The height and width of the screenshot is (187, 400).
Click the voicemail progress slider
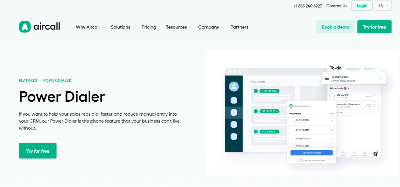(358, 112)
